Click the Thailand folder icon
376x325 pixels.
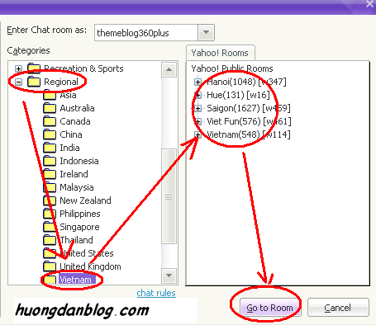(x=50, y=240)
